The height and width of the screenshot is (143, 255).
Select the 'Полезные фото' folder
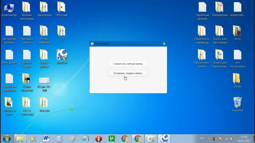9,106
